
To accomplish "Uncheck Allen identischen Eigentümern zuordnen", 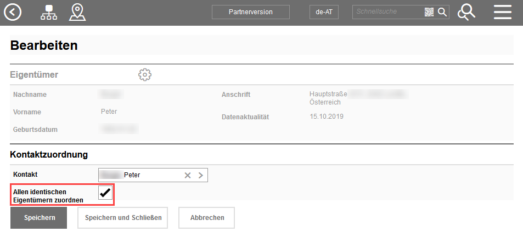I will click(x=105, y=193).
